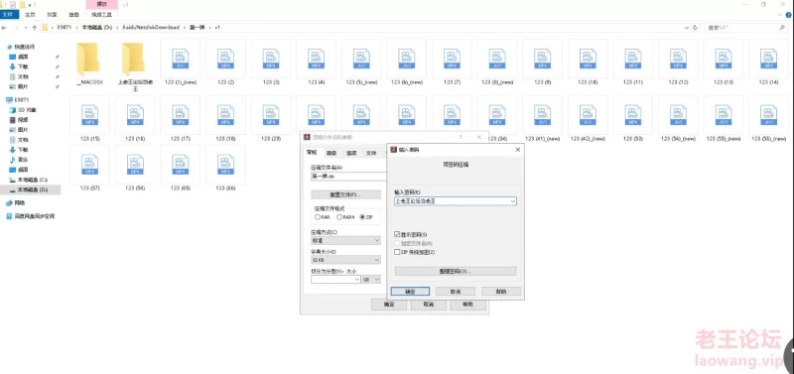Open the 文件 ribbon tab in Explorer
794x374 pixels.
tap(8, 15)
